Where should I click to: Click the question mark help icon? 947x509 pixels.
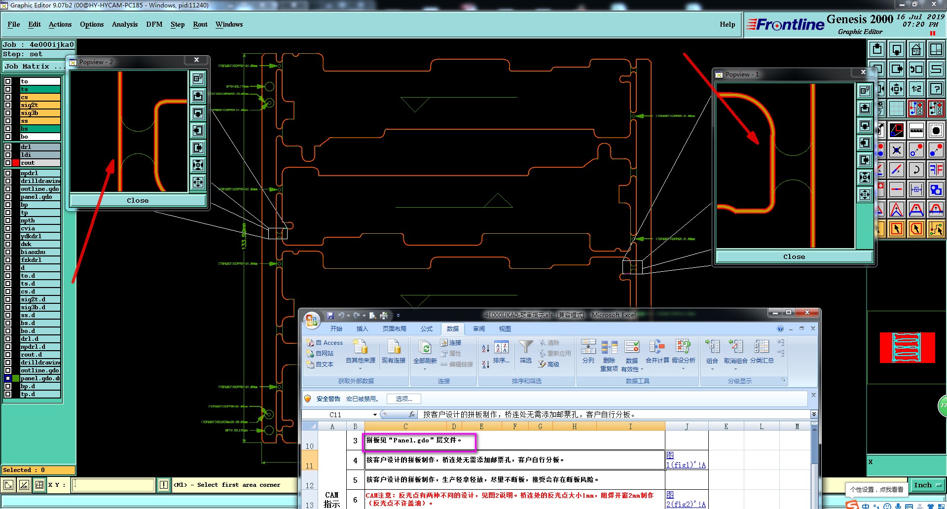click(x=936, y=89)
